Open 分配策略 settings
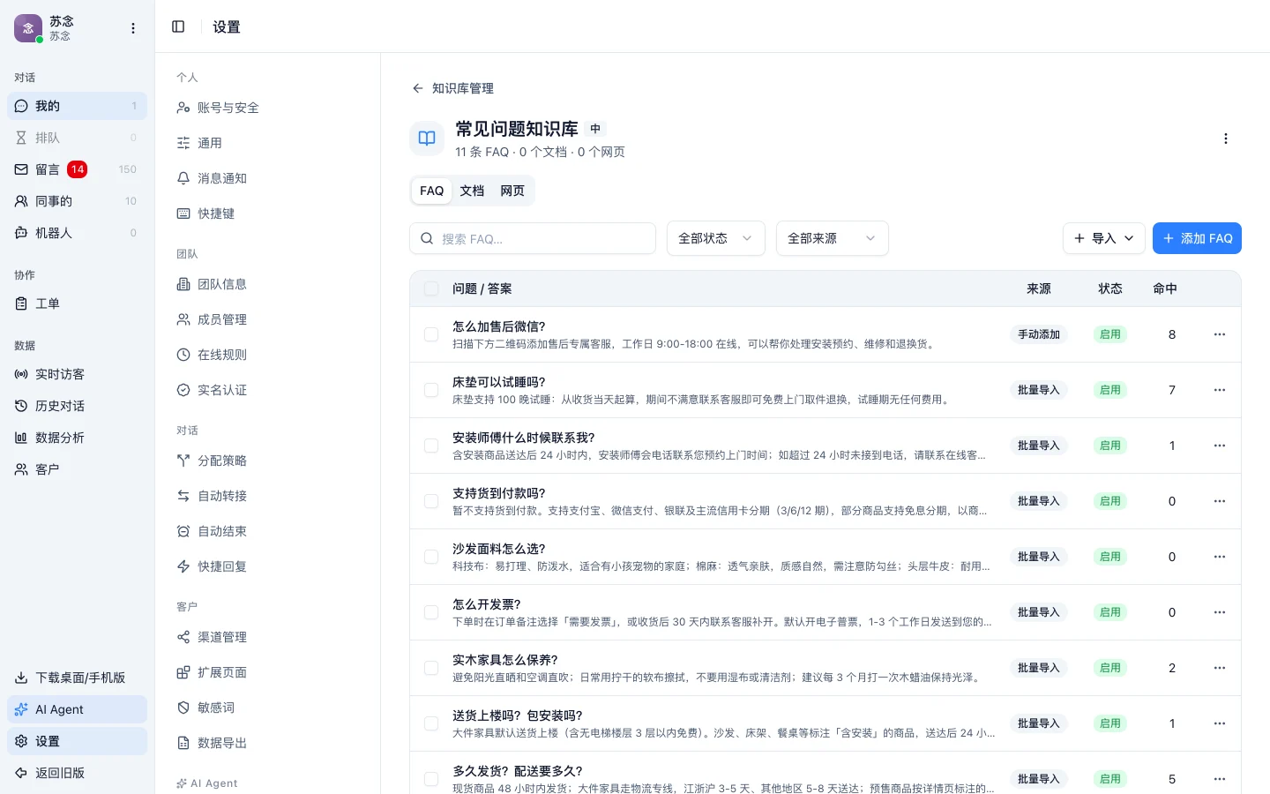Image resolution: width=1270 pixels, height=794 pixels. coord(267,461)
